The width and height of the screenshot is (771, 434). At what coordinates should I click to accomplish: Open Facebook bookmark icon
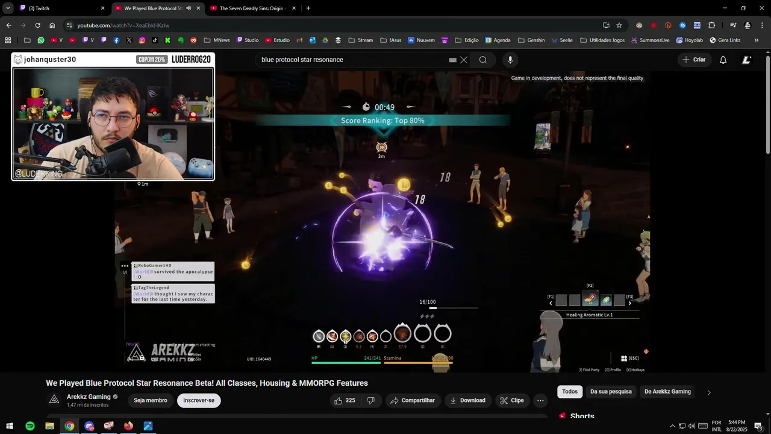[116, 40]
